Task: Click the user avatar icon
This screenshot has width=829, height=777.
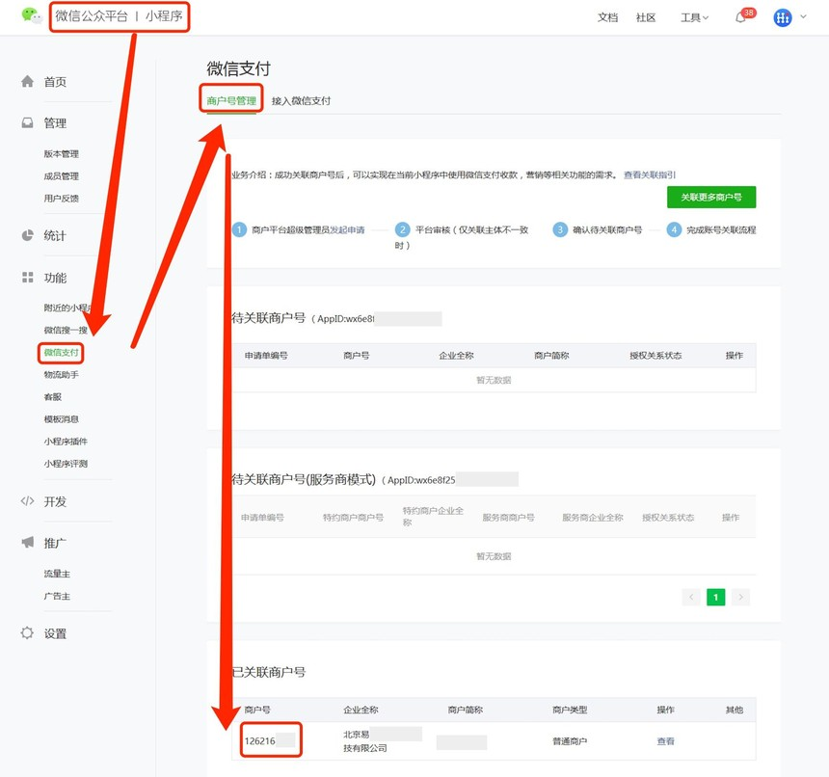Action: 783,17
